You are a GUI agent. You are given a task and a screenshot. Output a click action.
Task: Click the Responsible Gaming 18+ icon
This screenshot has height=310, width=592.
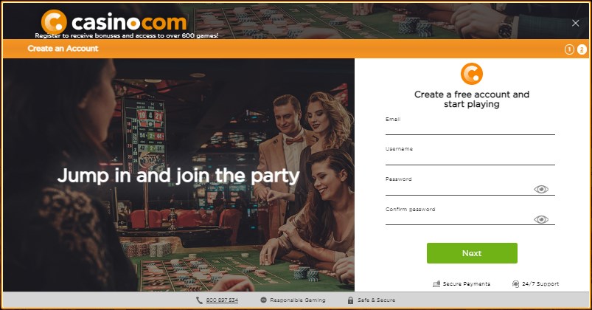click(x=263, y=300)
